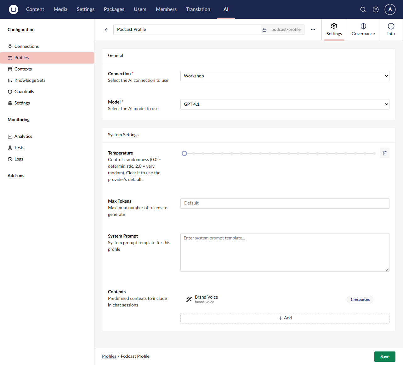Viewport: 403px width, 365px height.
Task: Open the help question mark icon
Action: [376, 9]
